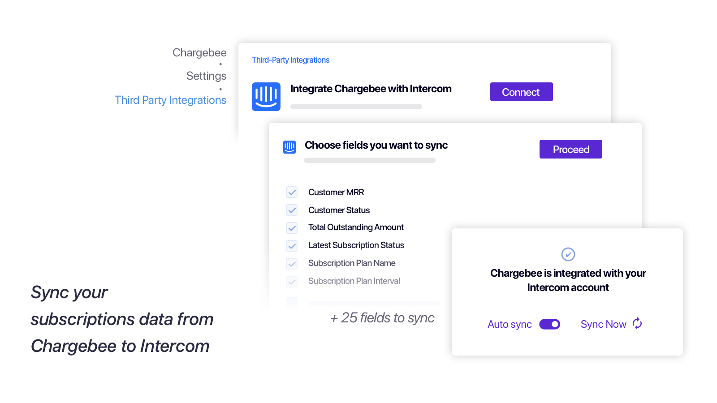Select Settings in the navigation path

206,76
